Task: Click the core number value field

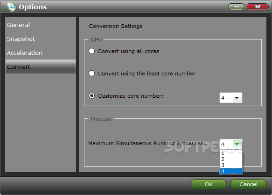Action: click(226, 98)
